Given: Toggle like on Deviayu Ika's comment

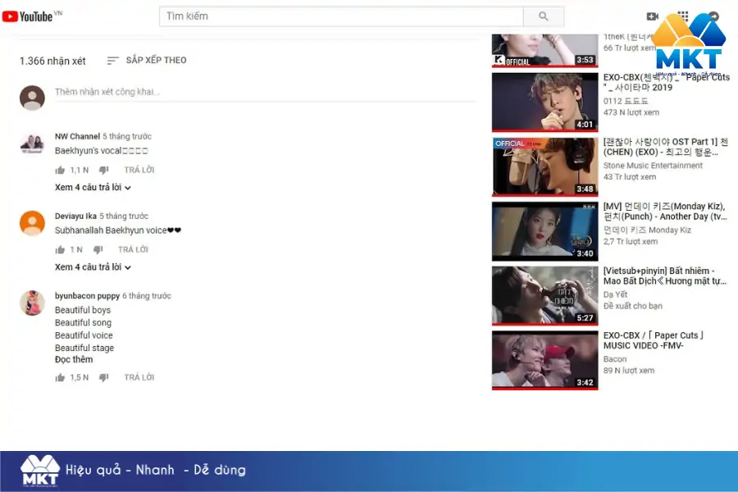Looking at the screenshot, I should coord(59,249).
